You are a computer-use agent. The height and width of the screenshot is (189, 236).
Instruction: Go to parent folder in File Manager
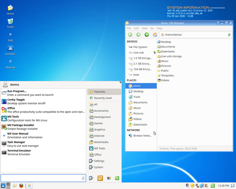point(147,35)
